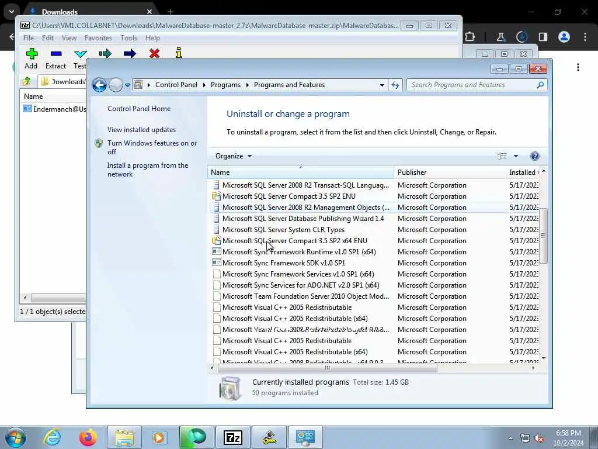Sort by the Publisher column header
Screen dimensions: 598x449
(450, 172)
